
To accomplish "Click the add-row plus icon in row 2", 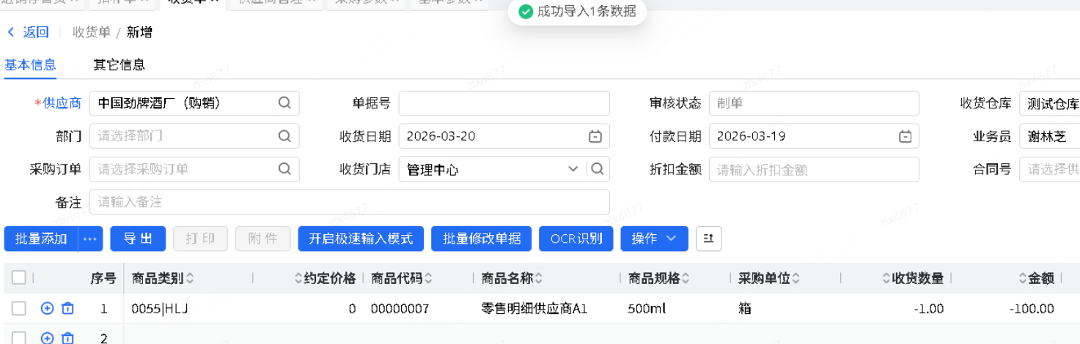I will point(47,337).
